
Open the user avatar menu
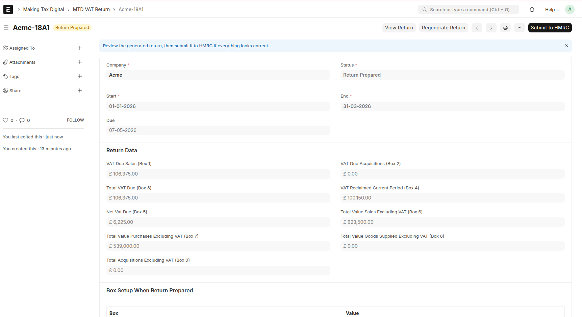[x=570, y=9]
